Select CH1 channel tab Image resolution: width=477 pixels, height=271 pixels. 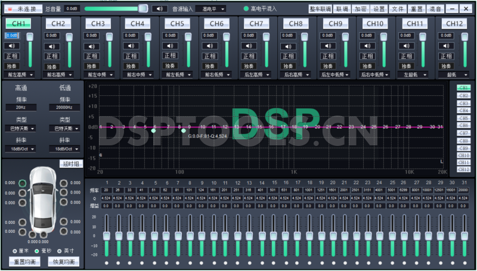(19, 23)
